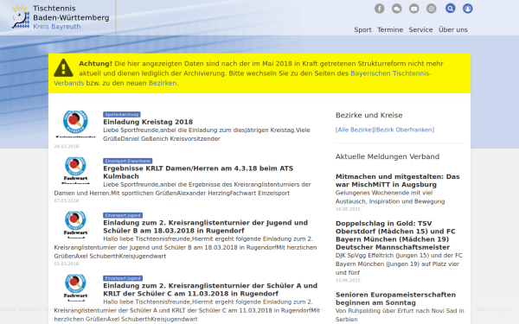Open the search magnifier icon
519x324 pixels.
click(x=450, y=9)
